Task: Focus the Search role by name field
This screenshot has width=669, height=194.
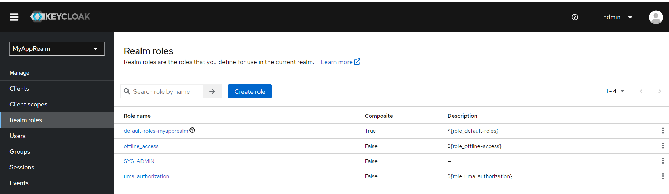Action: pos(162,91)
